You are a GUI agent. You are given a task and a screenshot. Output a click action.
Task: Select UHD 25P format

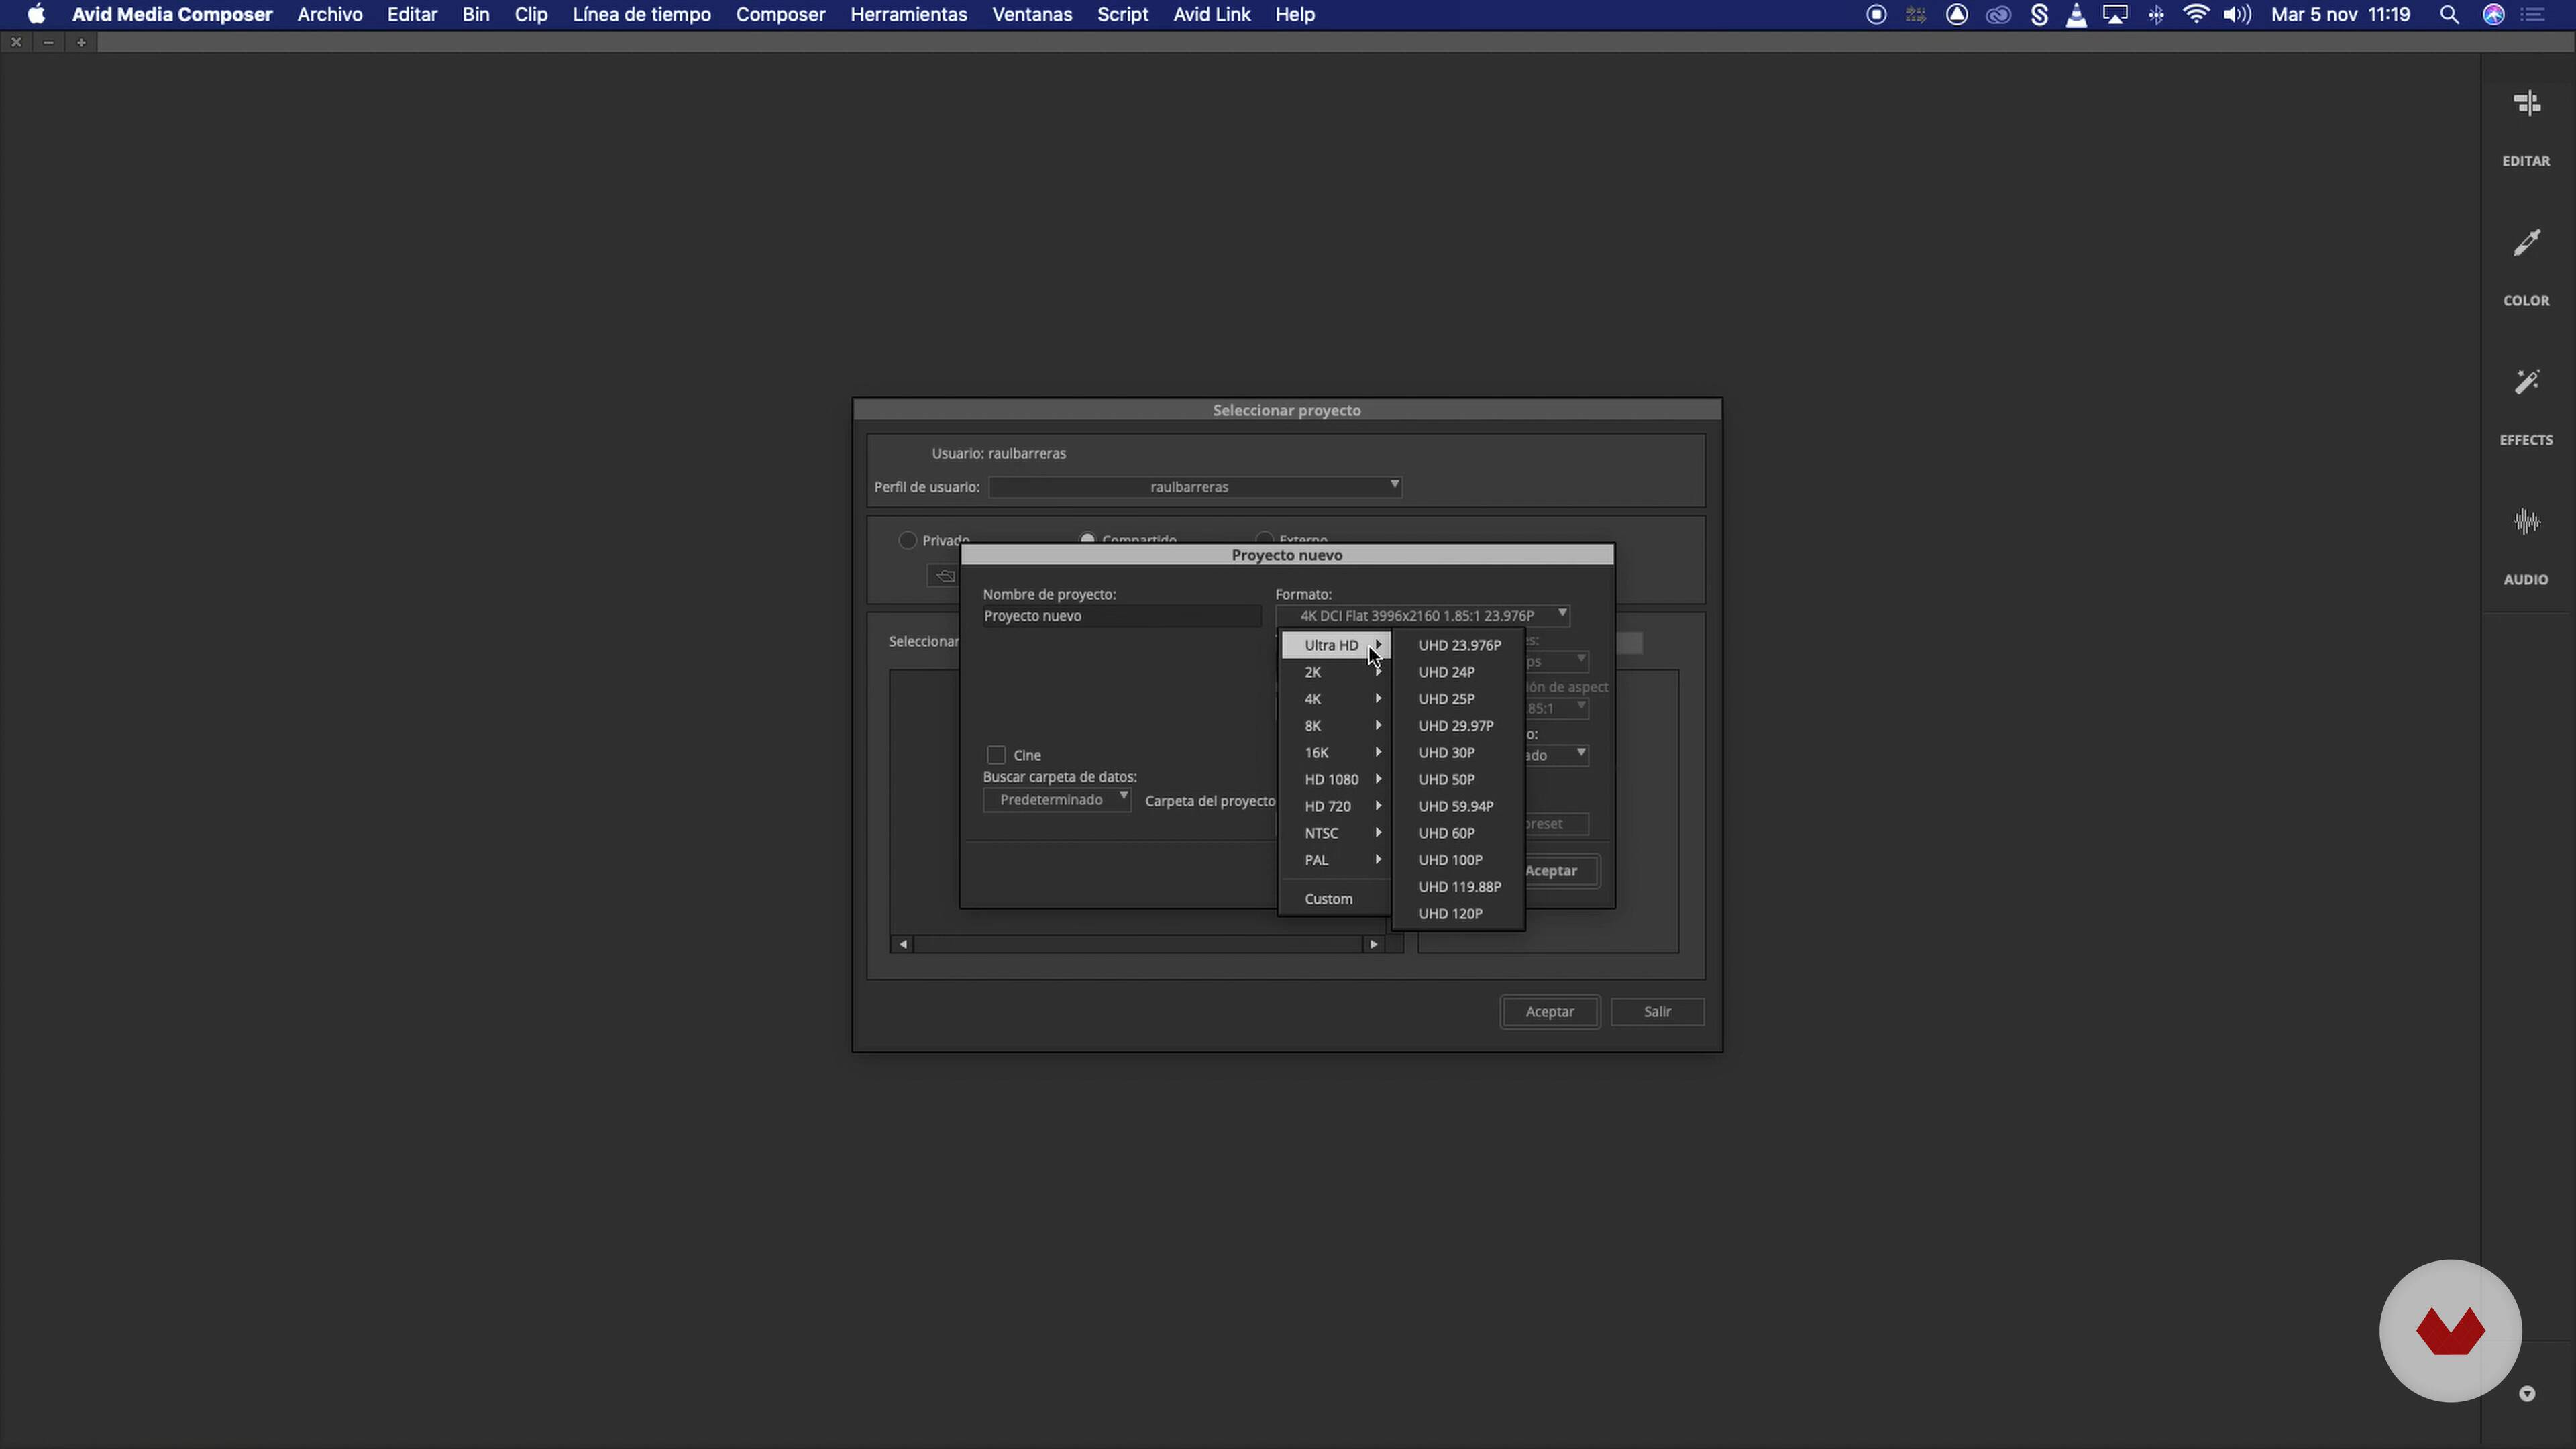tap(1459, 699)
